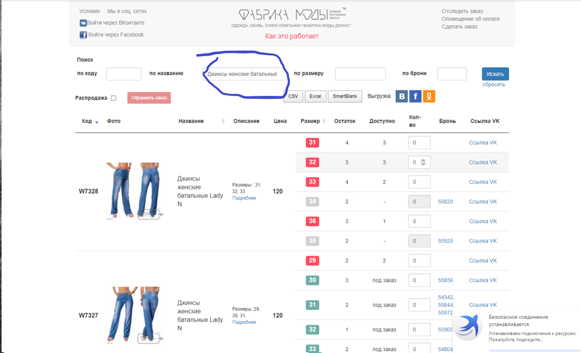Click product code W7327
The height and width of the screenshot is (353, 581).
tap(88, 315)
